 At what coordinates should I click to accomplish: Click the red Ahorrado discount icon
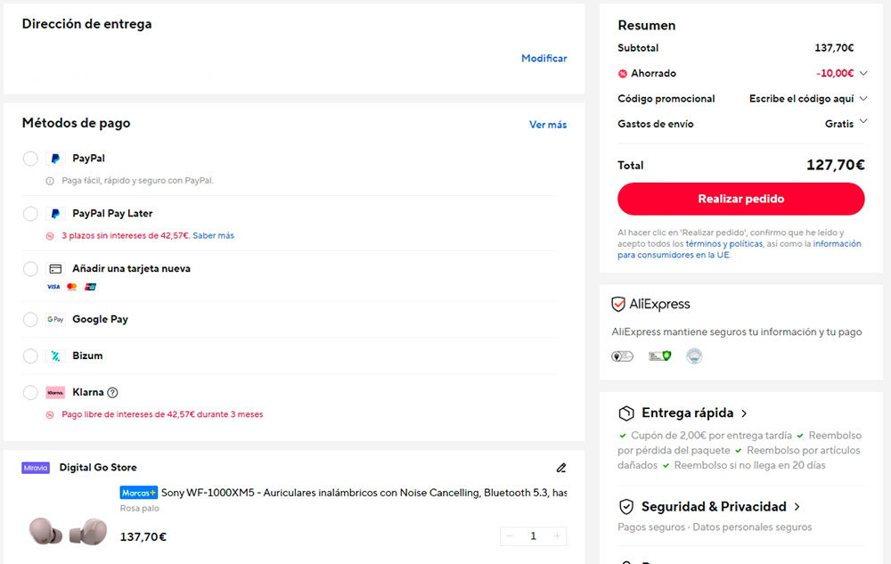coord(623,73)
